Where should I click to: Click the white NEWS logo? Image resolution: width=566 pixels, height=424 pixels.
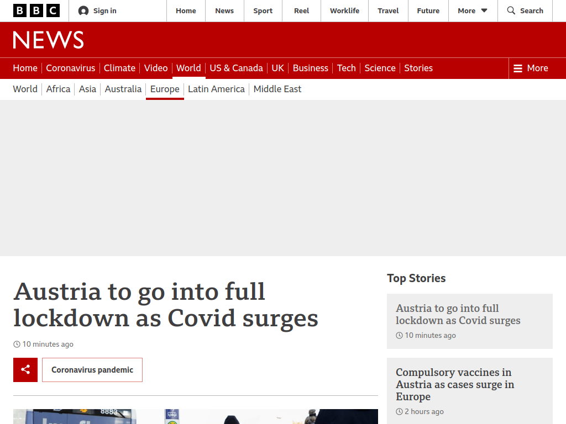point(49,40)
